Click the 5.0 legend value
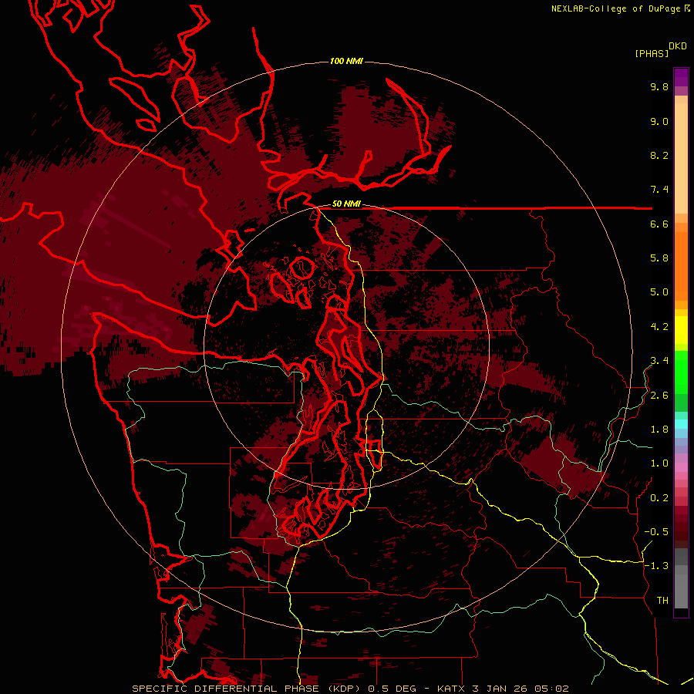694x694 pixels. tap(659, 292)
